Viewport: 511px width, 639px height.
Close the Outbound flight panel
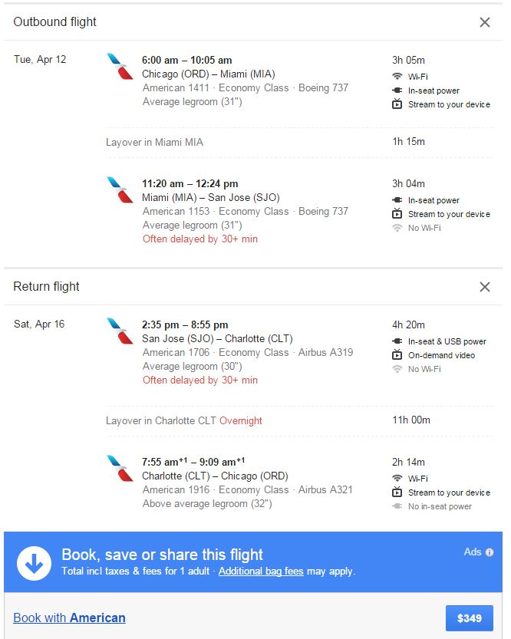485,22
